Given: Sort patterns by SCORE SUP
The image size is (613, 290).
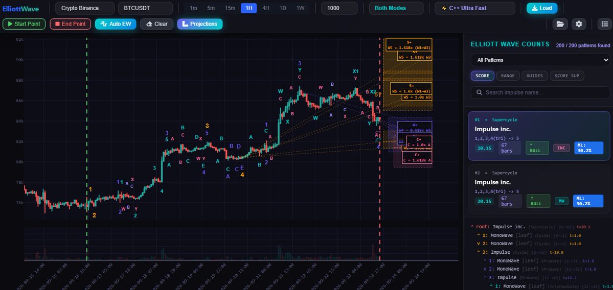Looking at the screenshot, I should 567,76.
